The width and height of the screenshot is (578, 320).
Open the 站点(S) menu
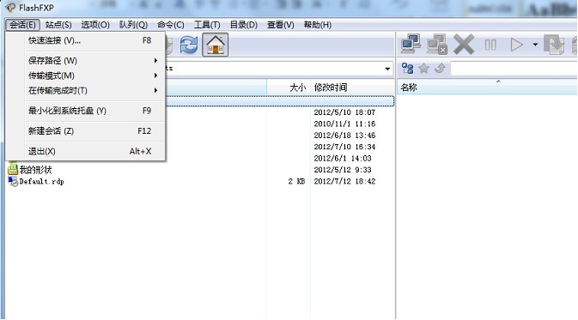tap(58, 25)
